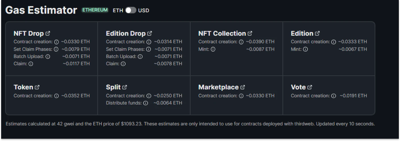Click the NFT Drop title link
Viewport: 400px width, 141px height.
(29, 33)
